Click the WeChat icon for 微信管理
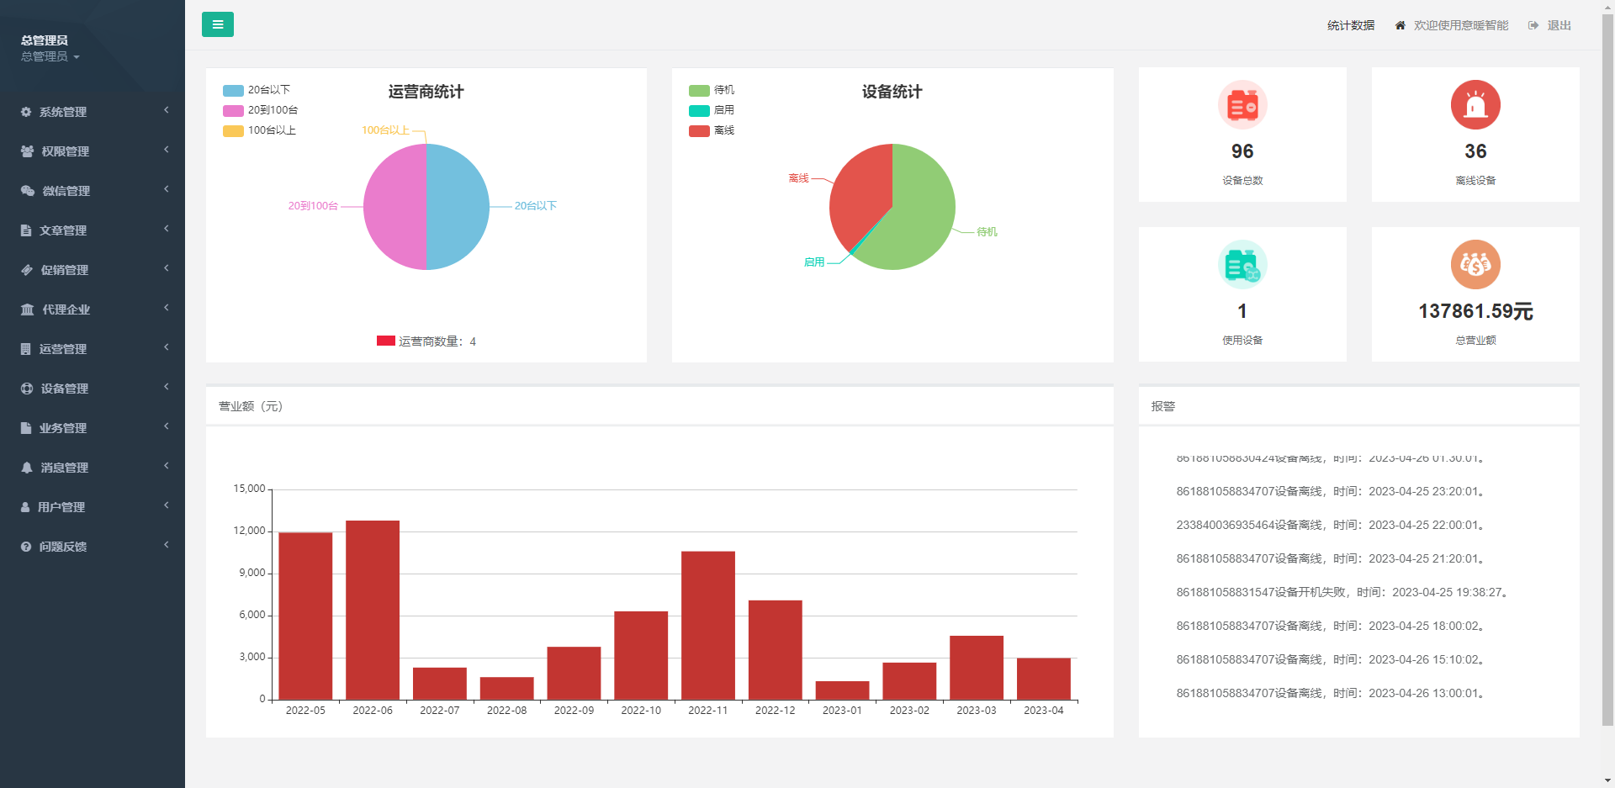The height and width of the screenshot is (788, 1615). click(x=27, y=191)
